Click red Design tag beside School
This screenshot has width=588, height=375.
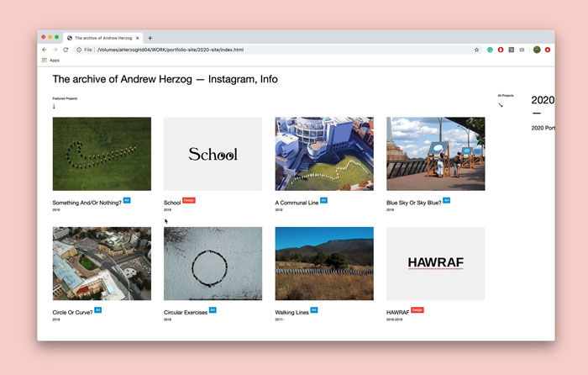(189, 200)
